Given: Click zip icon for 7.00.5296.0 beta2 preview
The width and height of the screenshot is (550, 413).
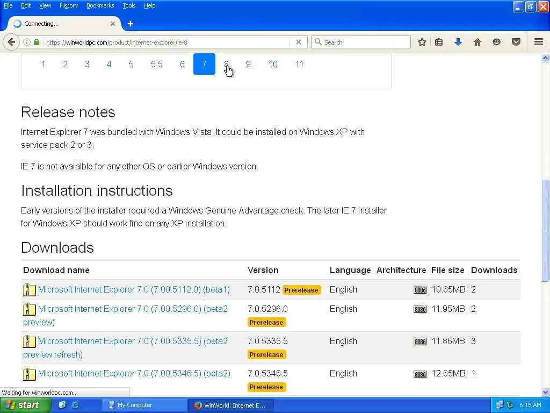Looking at the screenshot, I should (30, 309).
